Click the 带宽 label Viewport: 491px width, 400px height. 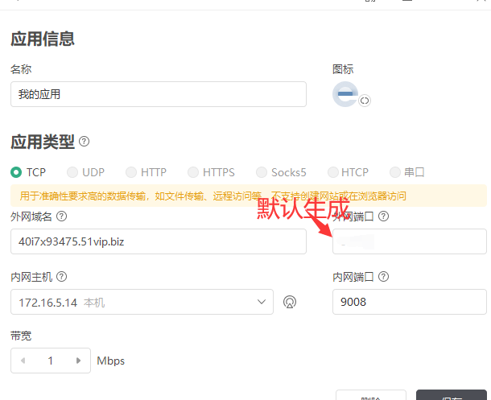(x=21, y=336)
